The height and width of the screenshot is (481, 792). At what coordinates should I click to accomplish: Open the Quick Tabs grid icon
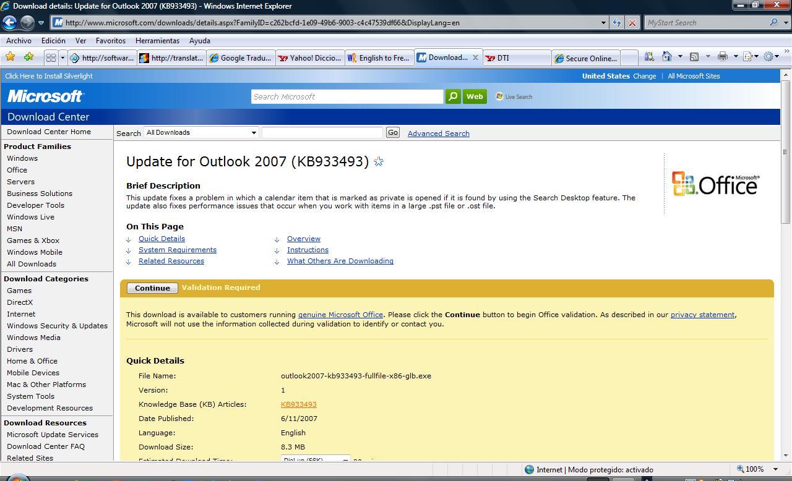pyautogui.click(x=51, y=57)
